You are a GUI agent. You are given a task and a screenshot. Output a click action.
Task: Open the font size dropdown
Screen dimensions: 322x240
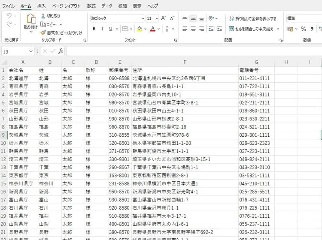click(157, 18)
